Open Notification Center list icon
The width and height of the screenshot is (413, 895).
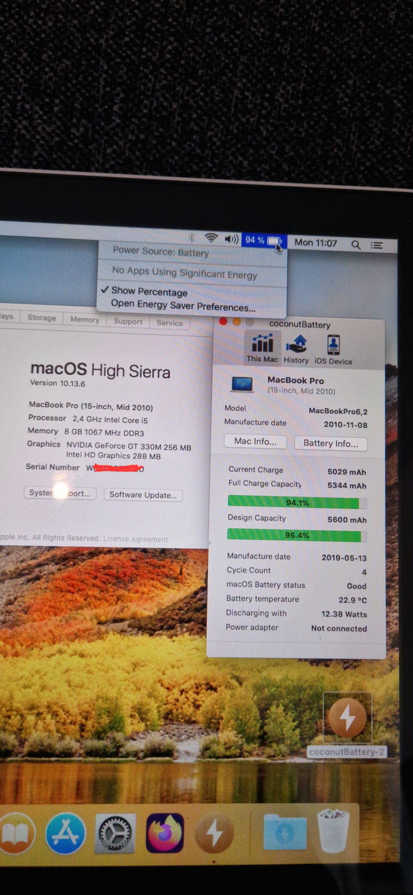377,245
